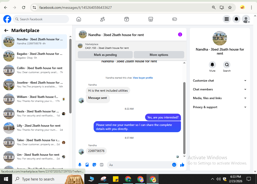Open Facebook notifications bell
Viewport: 257px width, 184px height.
[236, 19]
